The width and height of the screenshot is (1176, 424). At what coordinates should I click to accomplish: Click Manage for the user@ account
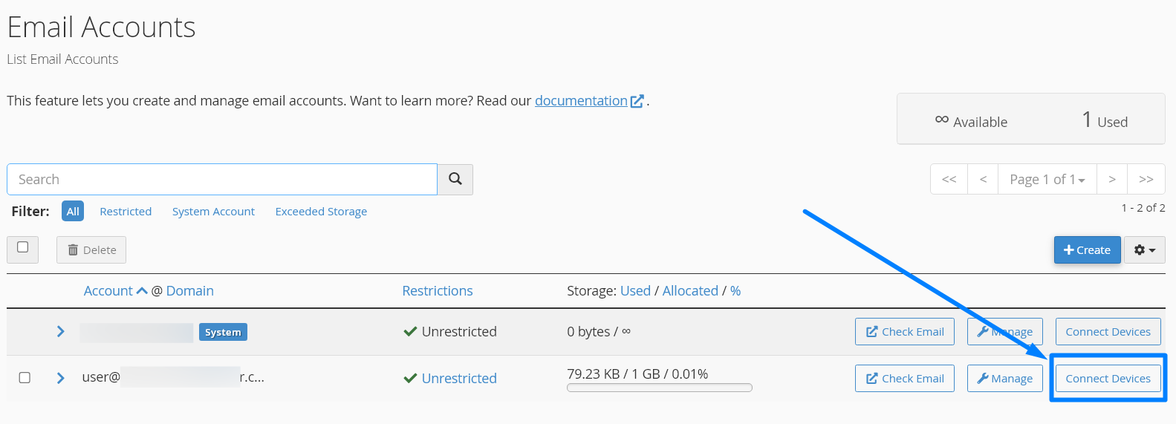[x=1005, y=379]
